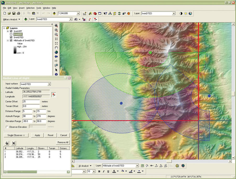
Task: Toggle the Observer Elevation checkbox
Action: pyautogui.click(x=7, y=127)
